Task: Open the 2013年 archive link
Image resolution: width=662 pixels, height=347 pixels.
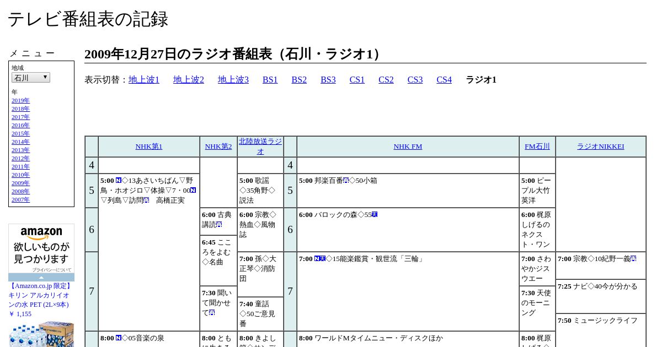Action: tap(20, 150)
